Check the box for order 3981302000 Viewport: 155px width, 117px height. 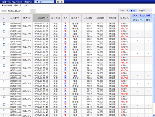4,89
